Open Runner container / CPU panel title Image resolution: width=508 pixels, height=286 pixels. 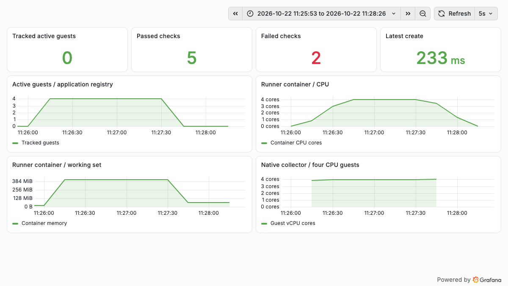(295, 84)
